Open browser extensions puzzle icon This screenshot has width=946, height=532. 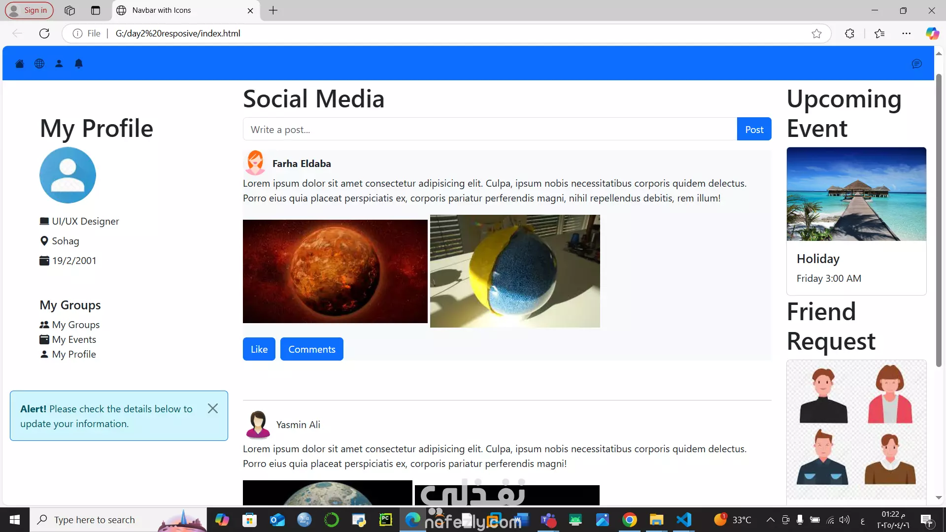point(849,33)
